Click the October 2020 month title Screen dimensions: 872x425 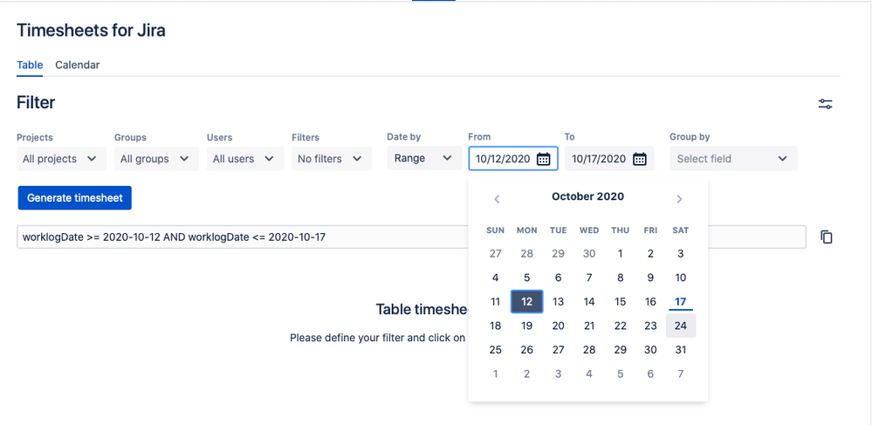point(587,196)
